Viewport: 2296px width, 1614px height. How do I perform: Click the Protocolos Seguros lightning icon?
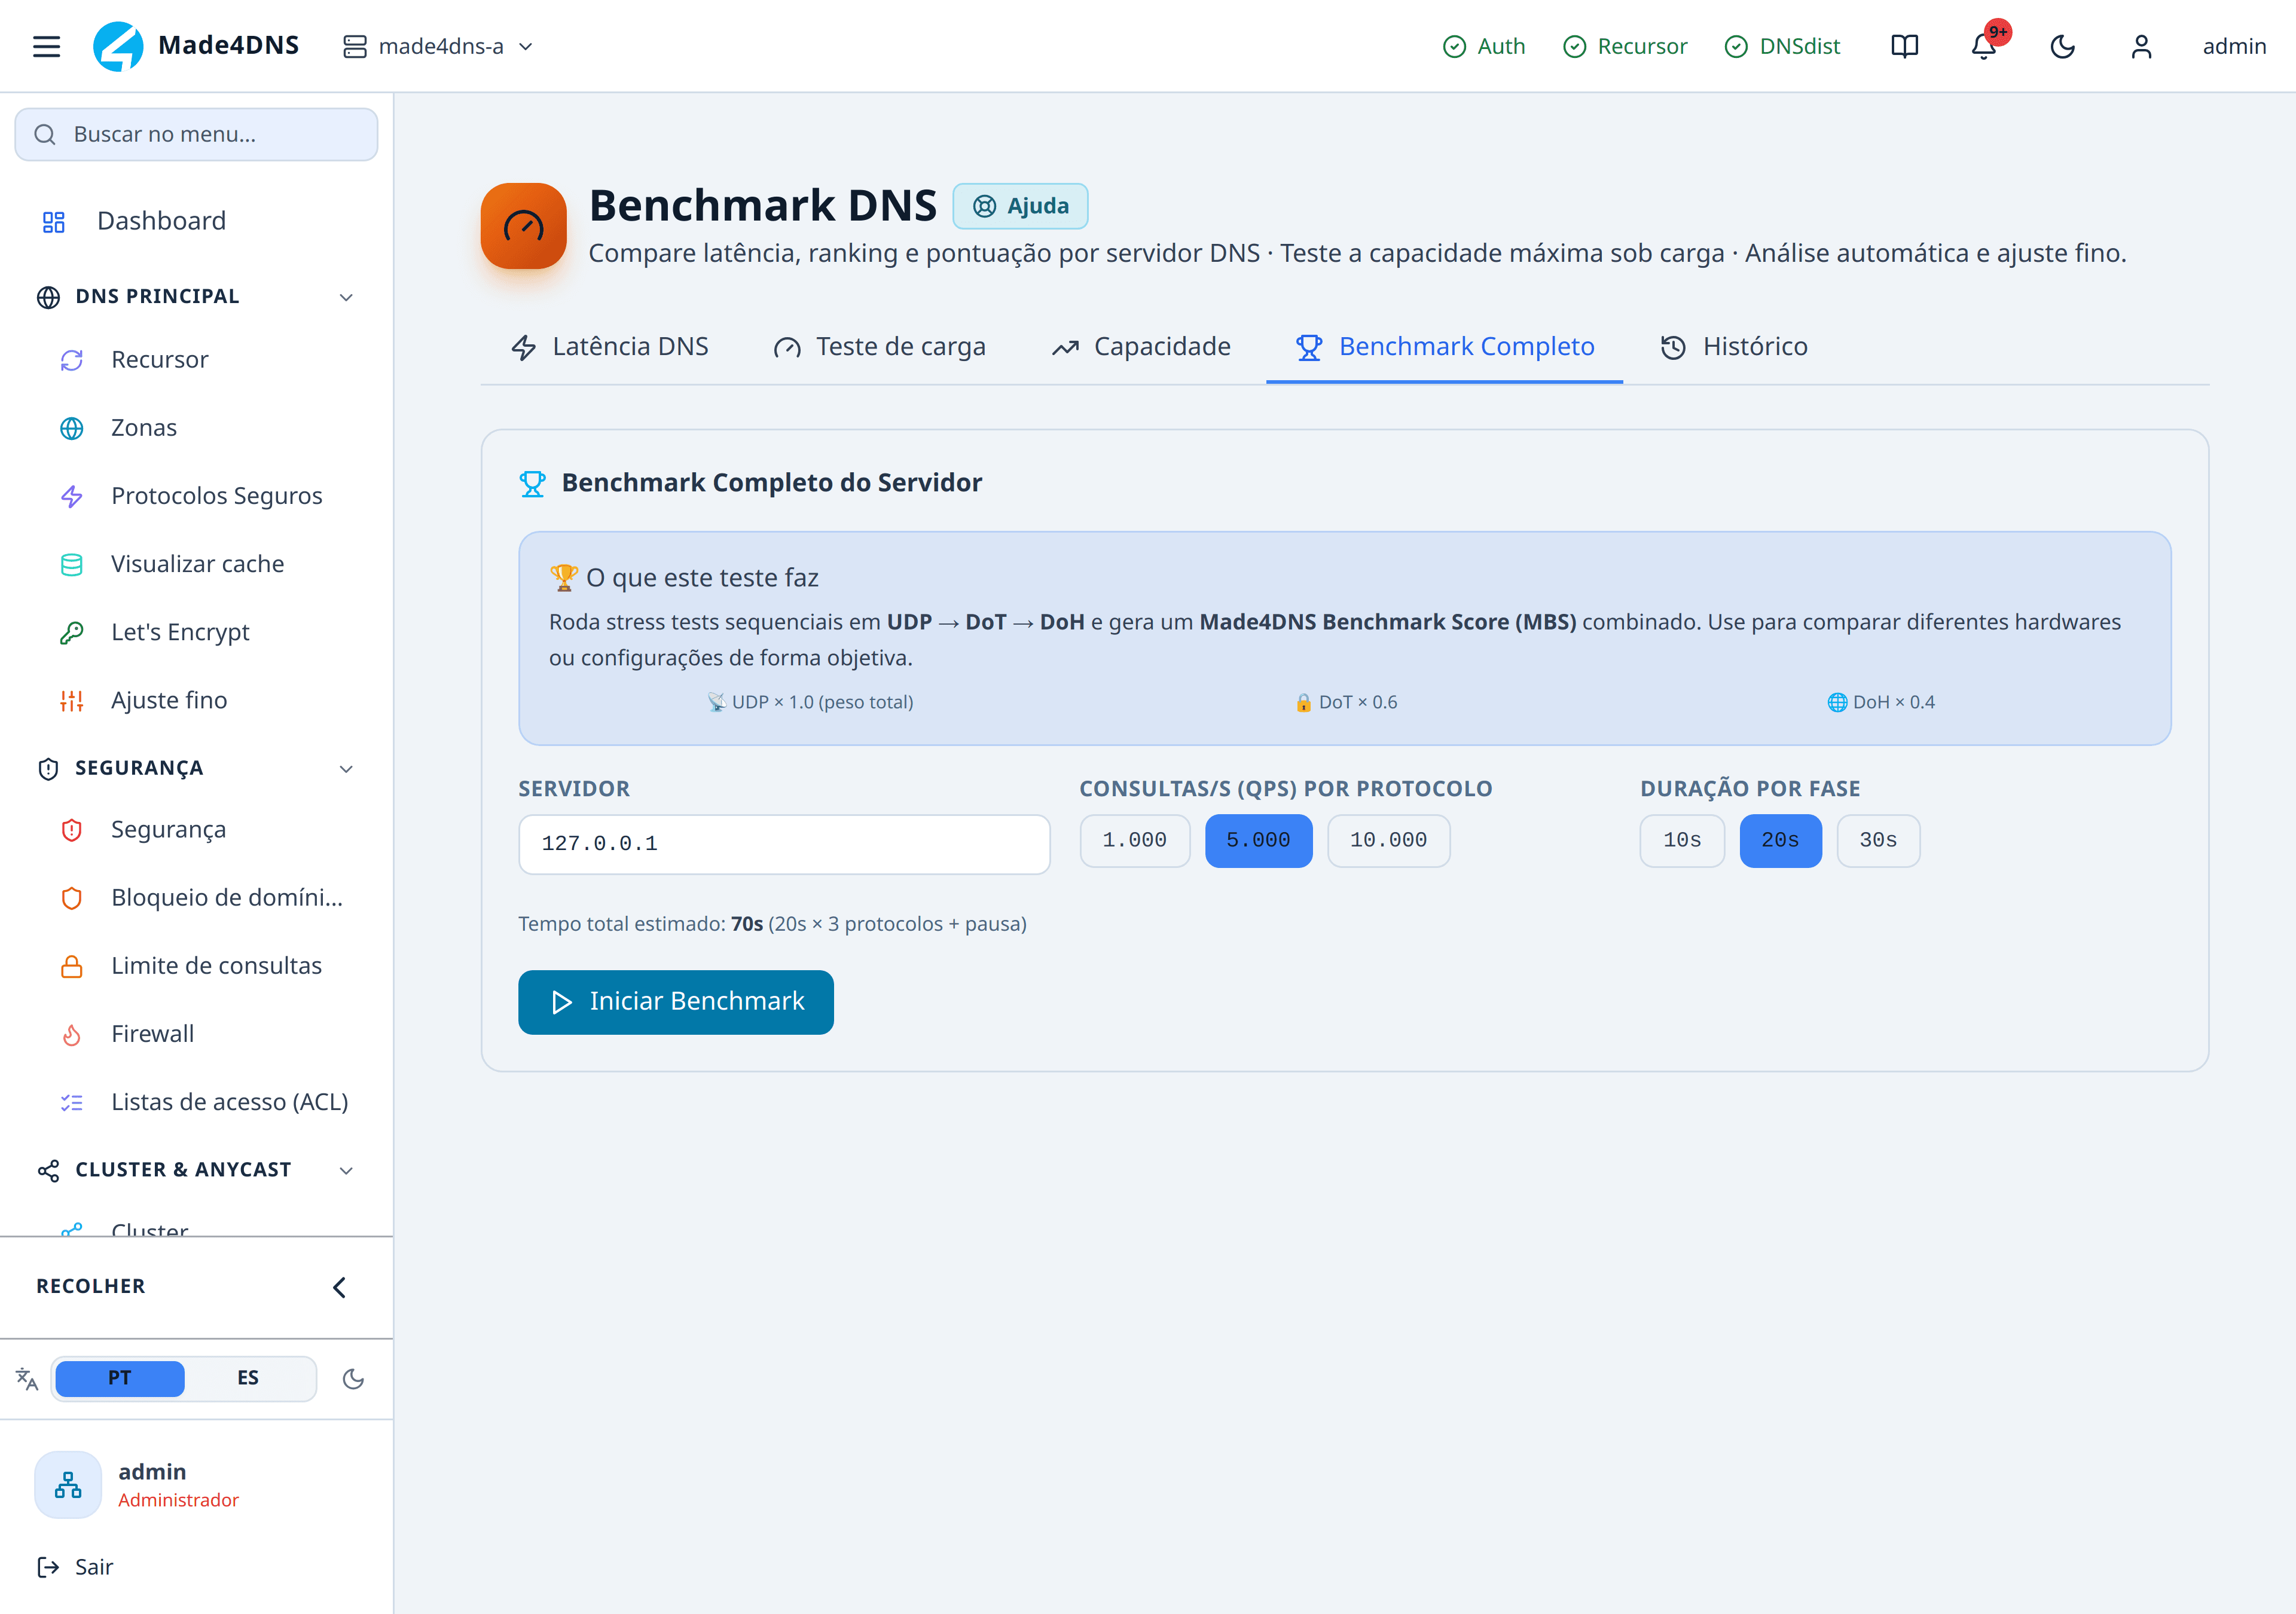point(72,496)
